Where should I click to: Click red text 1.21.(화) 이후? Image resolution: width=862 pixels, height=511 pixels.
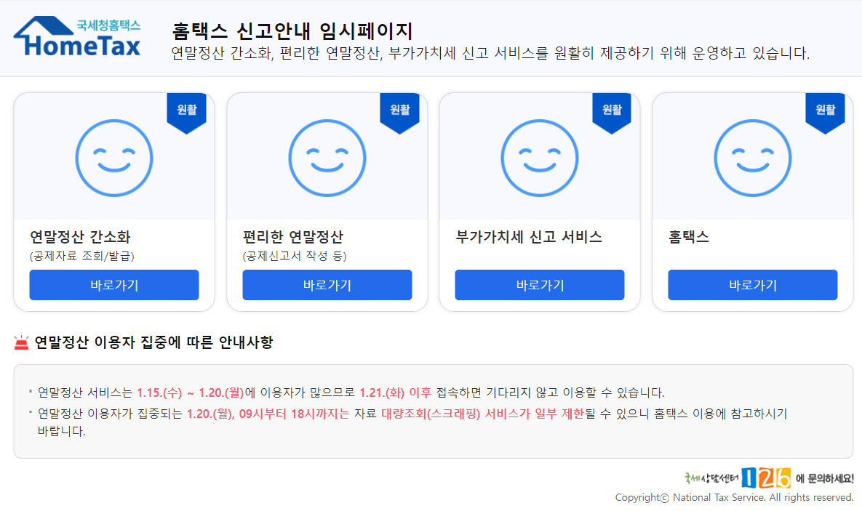(x=396, y=393)
